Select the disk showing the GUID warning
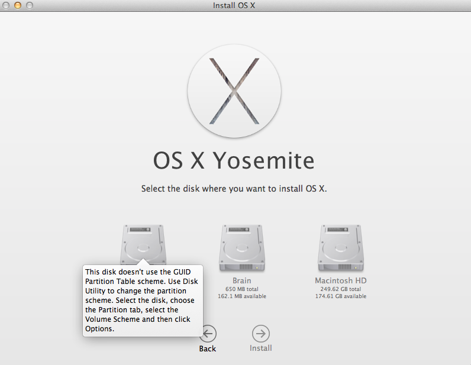Viewport: 471px width, 365px height. 143,245
